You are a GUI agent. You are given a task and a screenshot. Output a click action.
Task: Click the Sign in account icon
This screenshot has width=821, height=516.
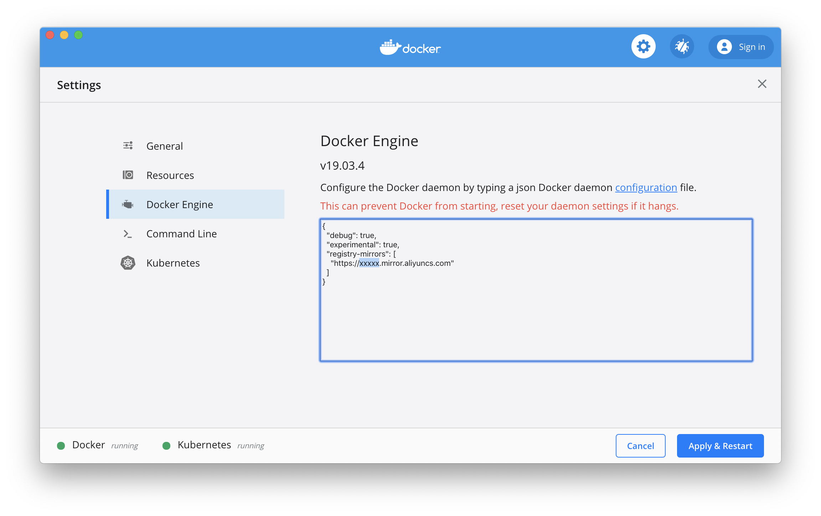click(725, 46)
